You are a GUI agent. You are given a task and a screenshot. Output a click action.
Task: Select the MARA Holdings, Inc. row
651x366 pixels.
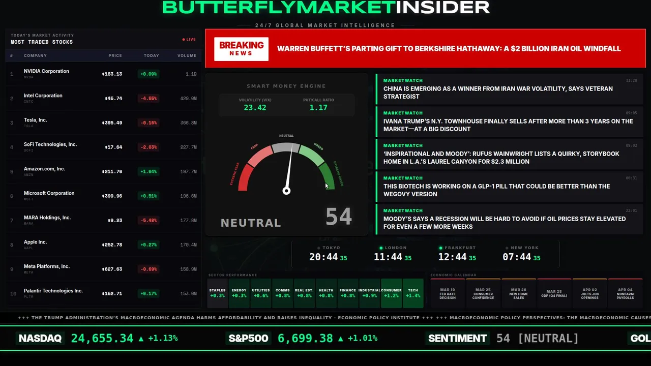click(103, 220)
